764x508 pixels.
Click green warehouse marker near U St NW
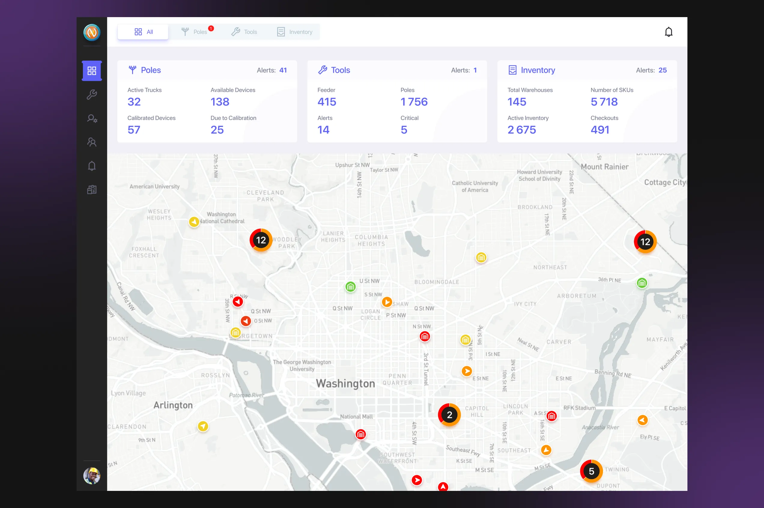[350, 287]
